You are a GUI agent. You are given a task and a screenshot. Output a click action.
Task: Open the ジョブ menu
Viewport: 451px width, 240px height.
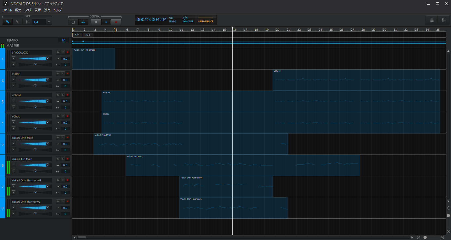[x=28, y=10]
